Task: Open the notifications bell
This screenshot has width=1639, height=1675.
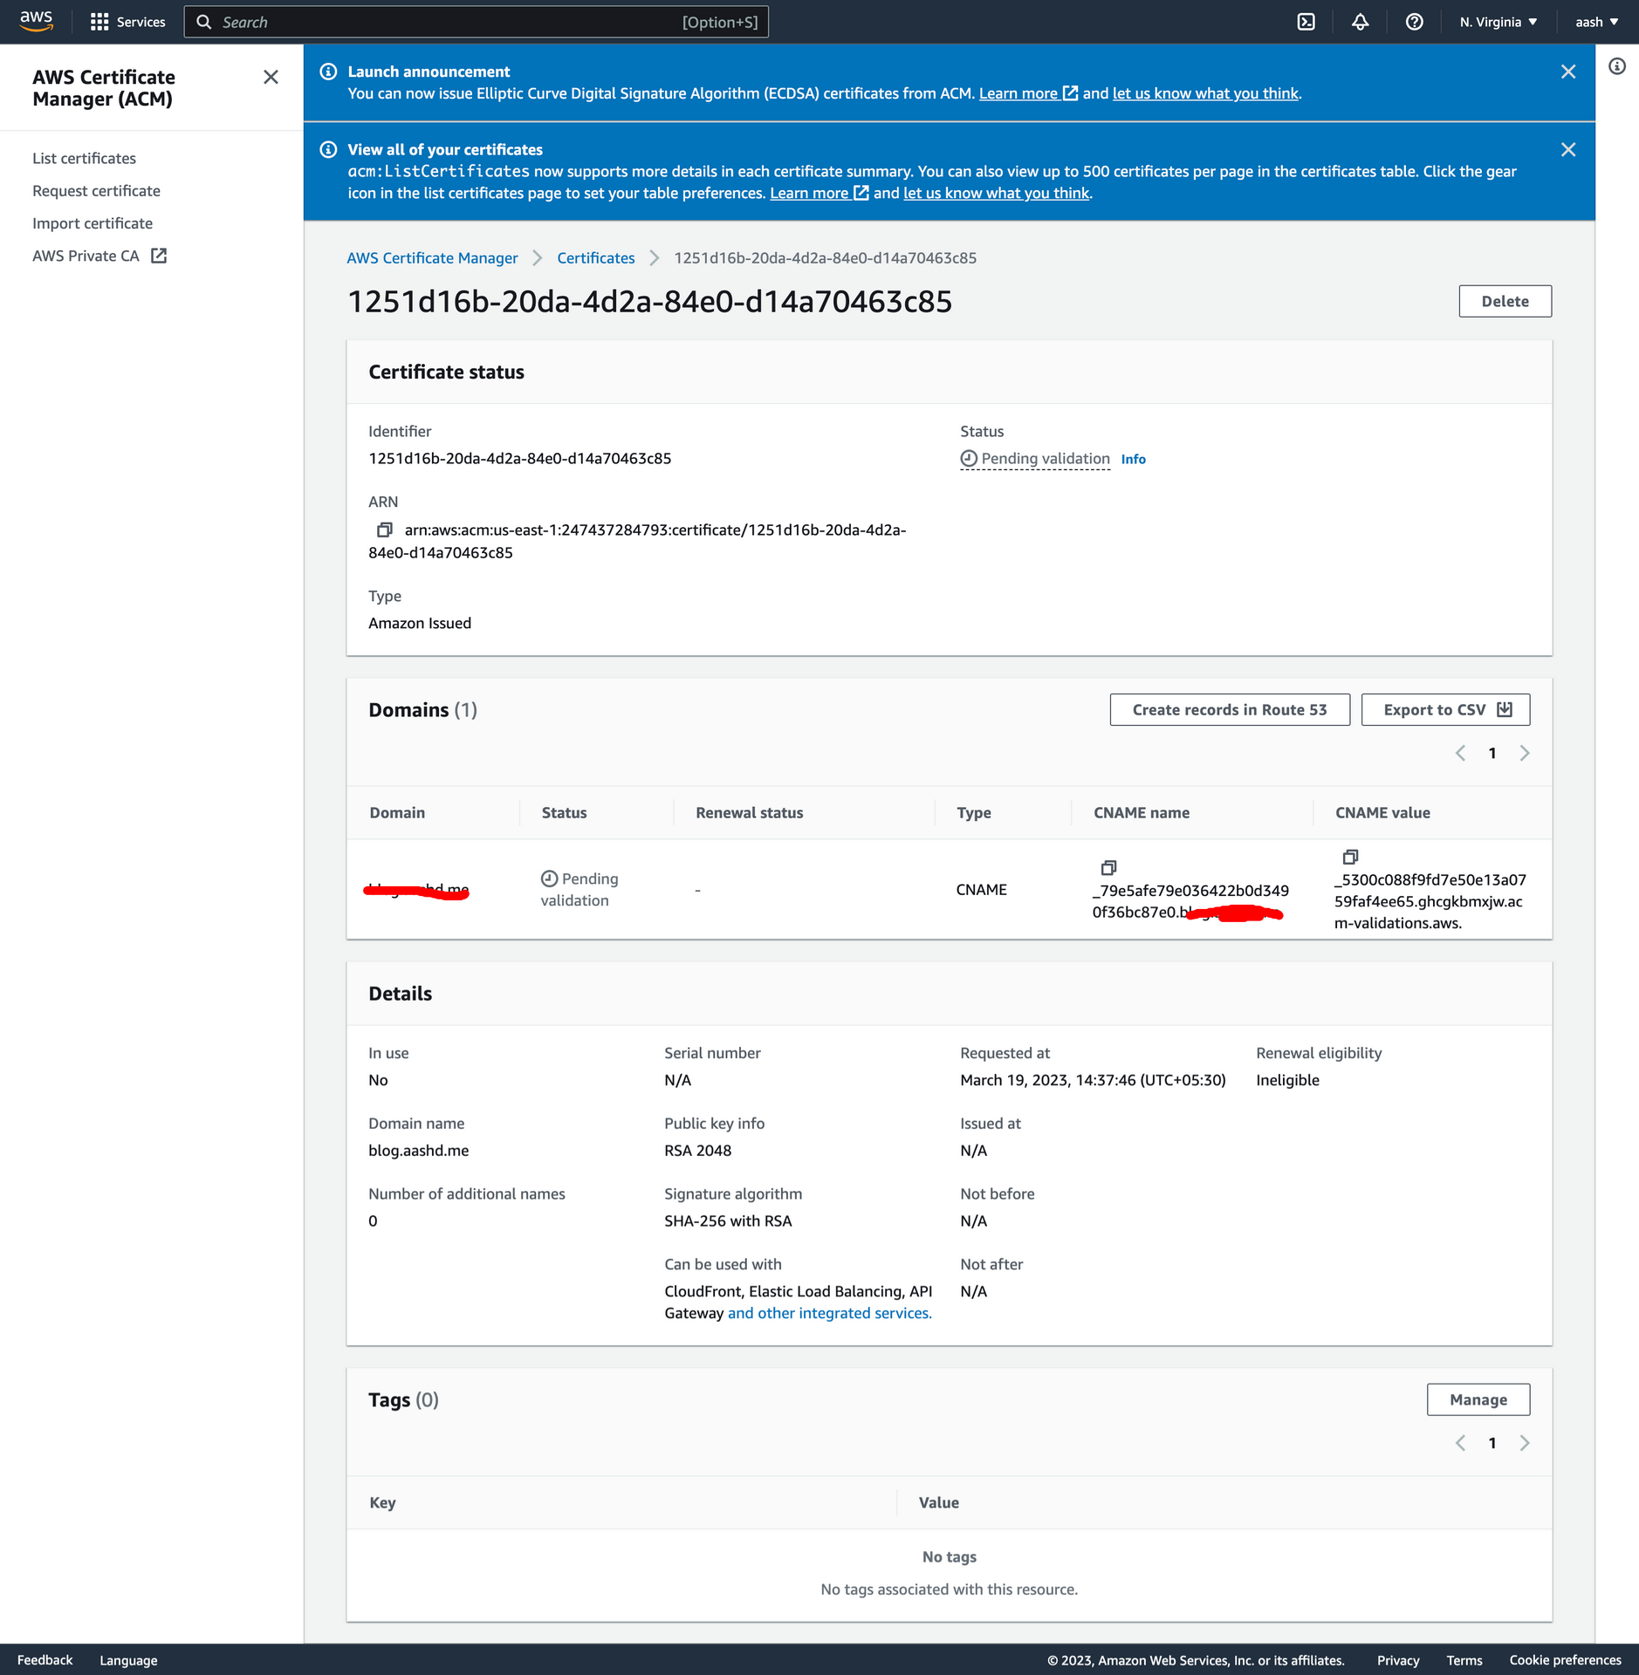Action: 1360,22
